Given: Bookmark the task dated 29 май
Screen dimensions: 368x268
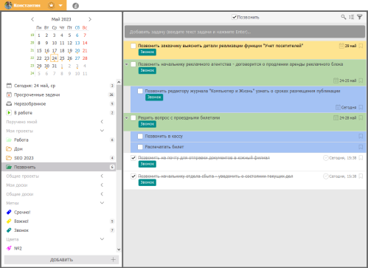Looking at the screenshot, I should click(361, 46).
